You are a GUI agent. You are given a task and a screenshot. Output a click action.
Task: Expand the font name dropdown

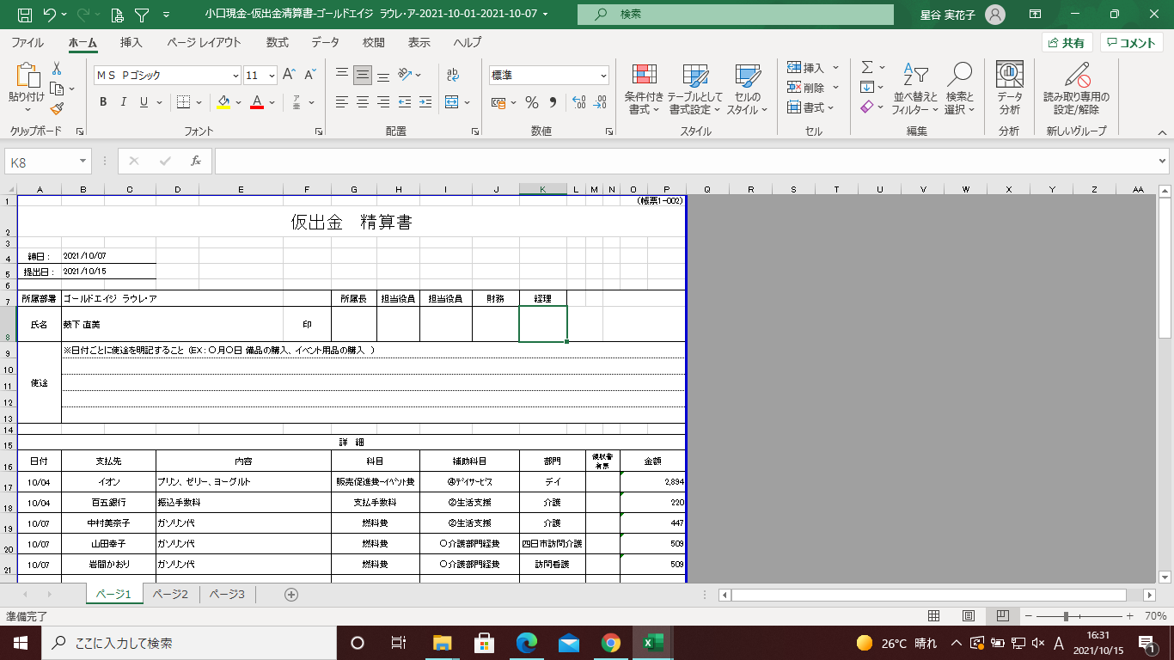point(235,76)
